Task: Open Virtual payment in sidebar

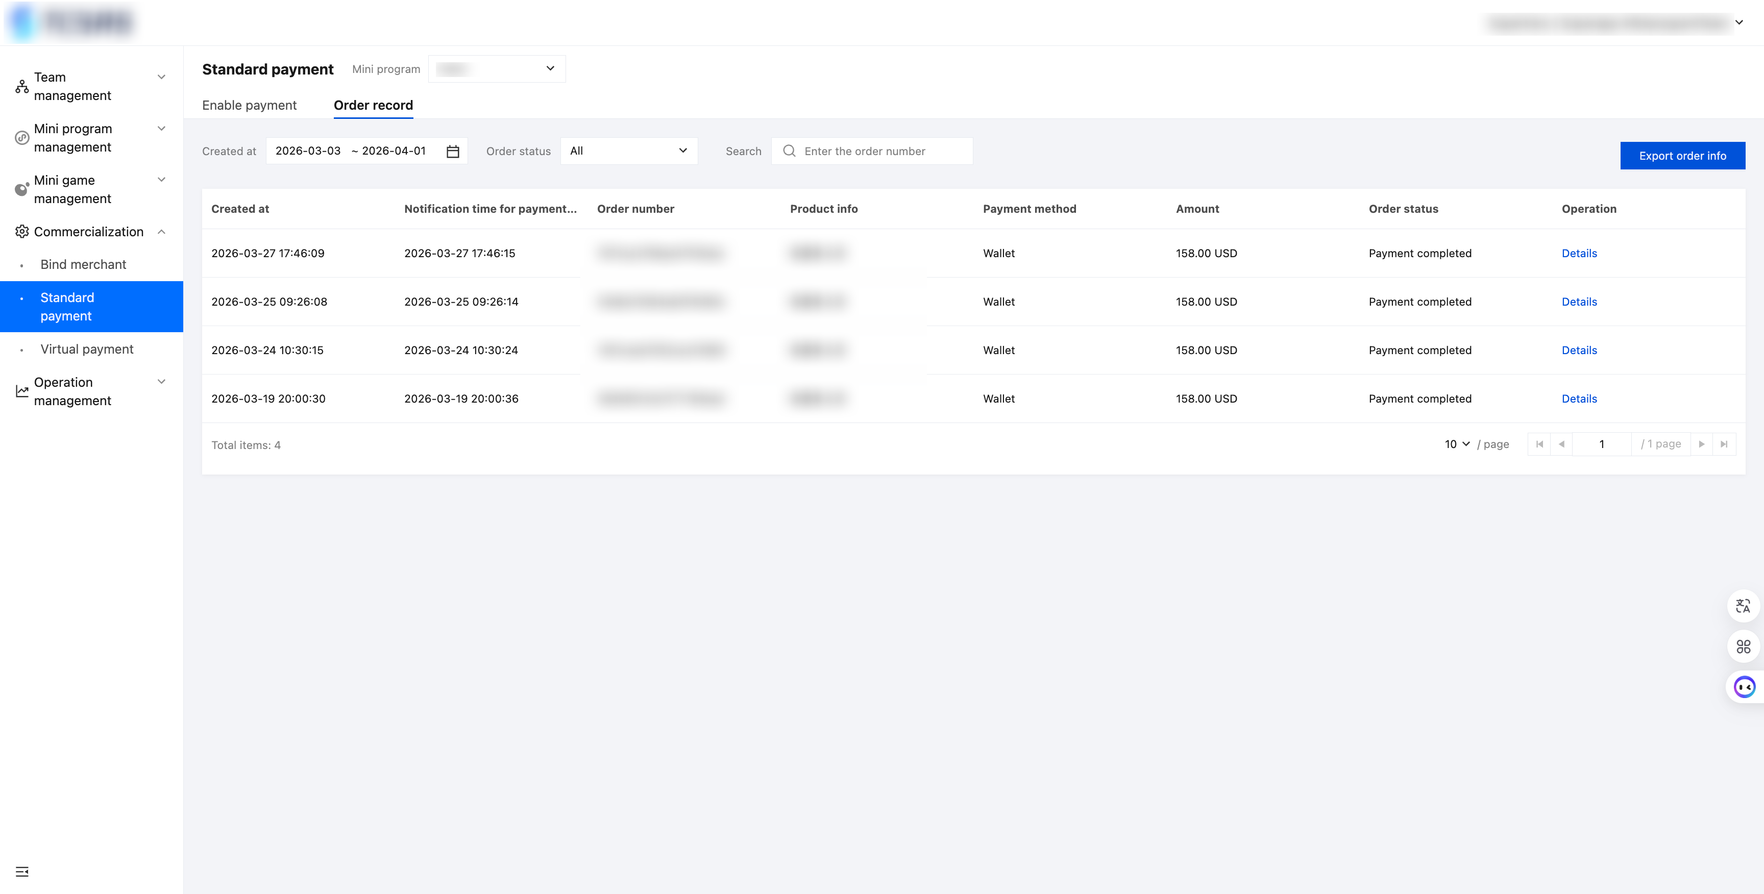Action: click(x=87, y=349)
